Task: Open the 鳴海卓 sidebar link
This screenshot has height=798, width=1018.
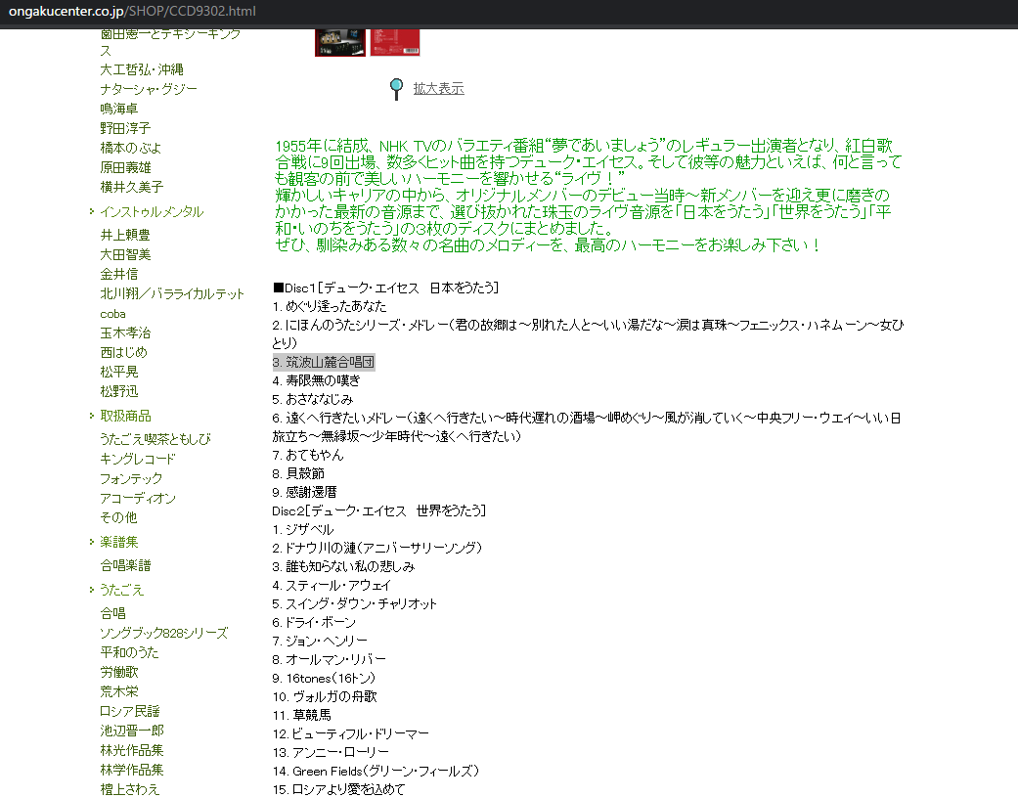Action: pos(118,109)
